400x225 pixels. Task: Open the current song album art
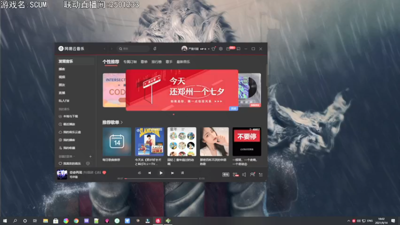pyautogui.click(x=62, y=174)
